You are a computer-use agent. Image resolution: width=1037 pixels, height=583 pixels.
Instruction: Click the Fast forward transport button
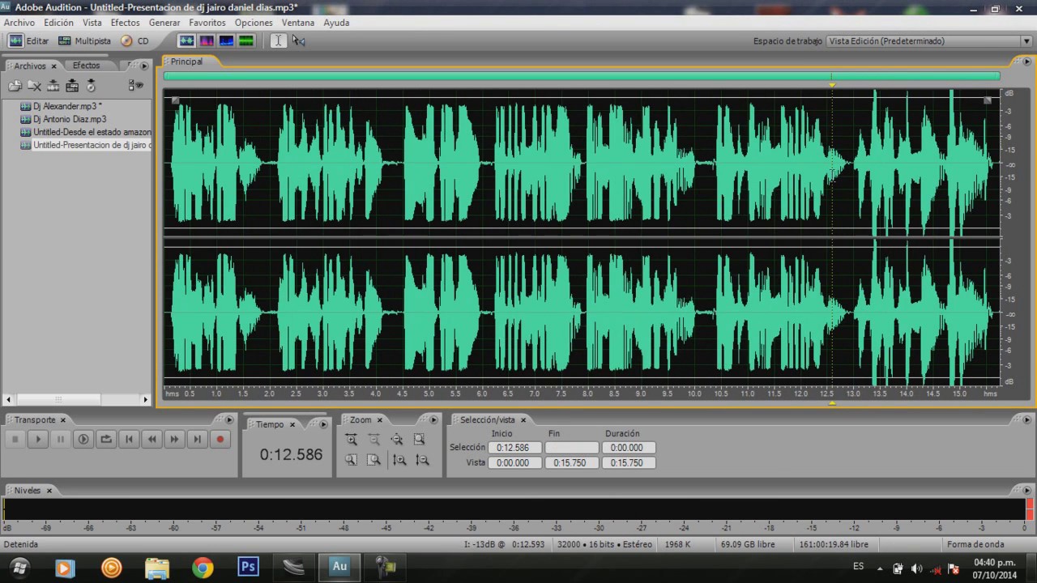173,439
